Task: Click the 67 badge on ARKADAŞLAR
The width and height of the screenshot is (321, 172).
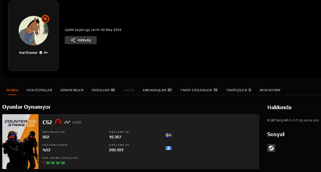Action: click(170, 90)
